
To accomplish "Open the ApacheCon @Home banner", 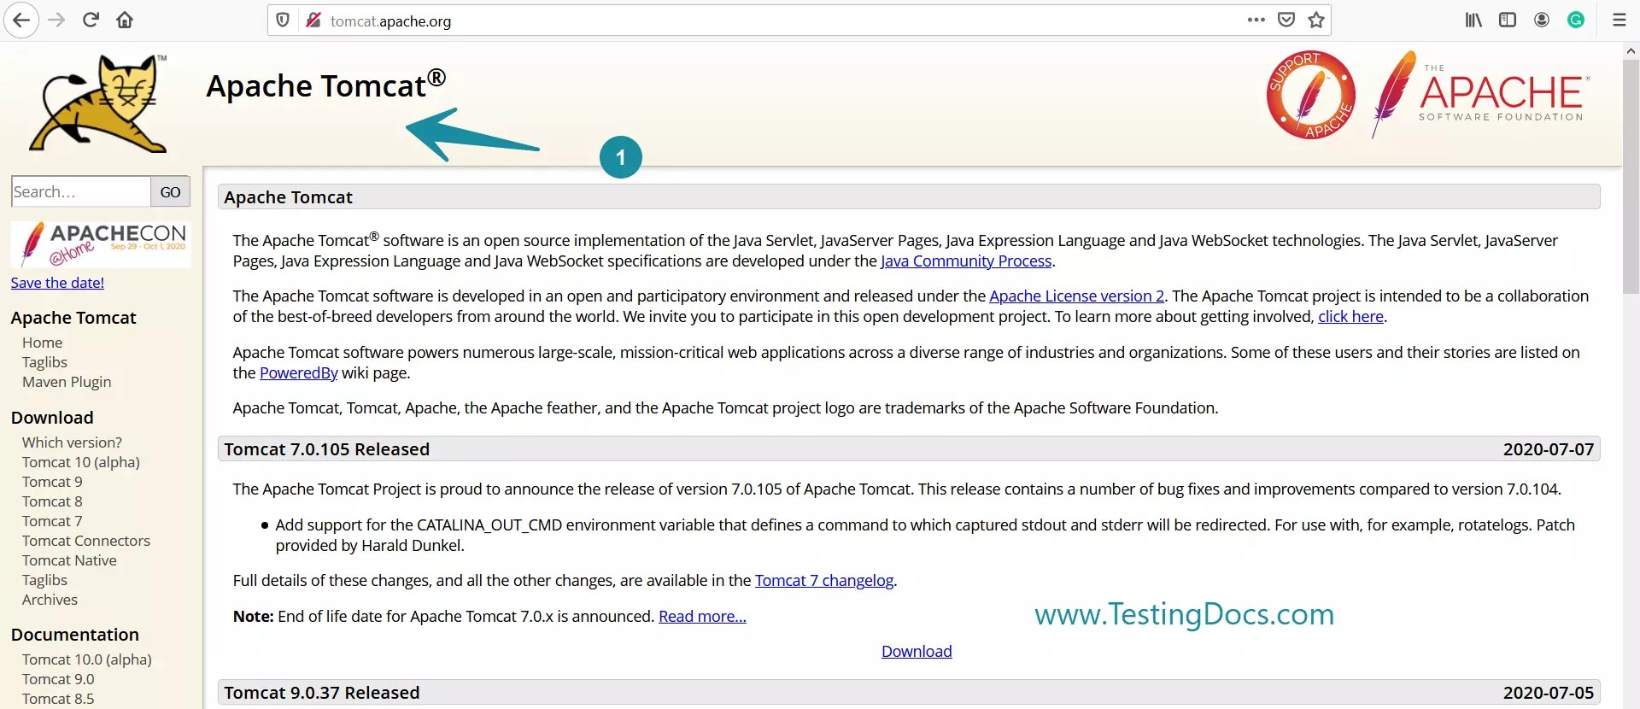I will pyautogui.click(x=101, y=244).
